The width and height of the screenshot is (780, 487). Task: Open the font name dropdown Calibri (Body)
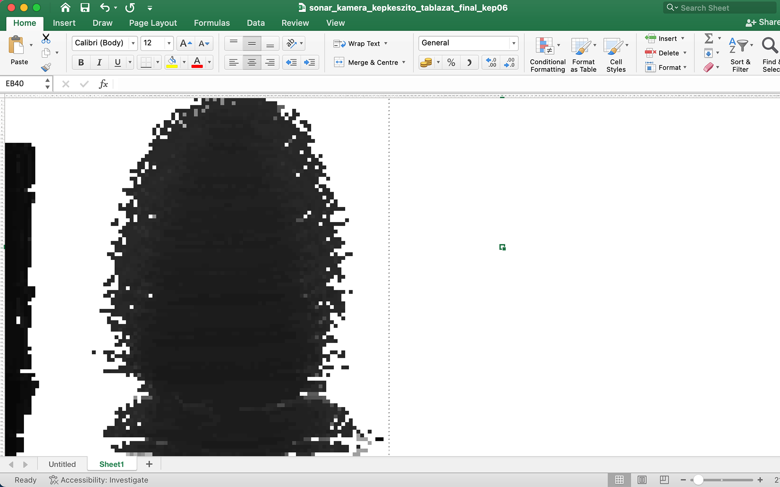[x=133, y=43]
